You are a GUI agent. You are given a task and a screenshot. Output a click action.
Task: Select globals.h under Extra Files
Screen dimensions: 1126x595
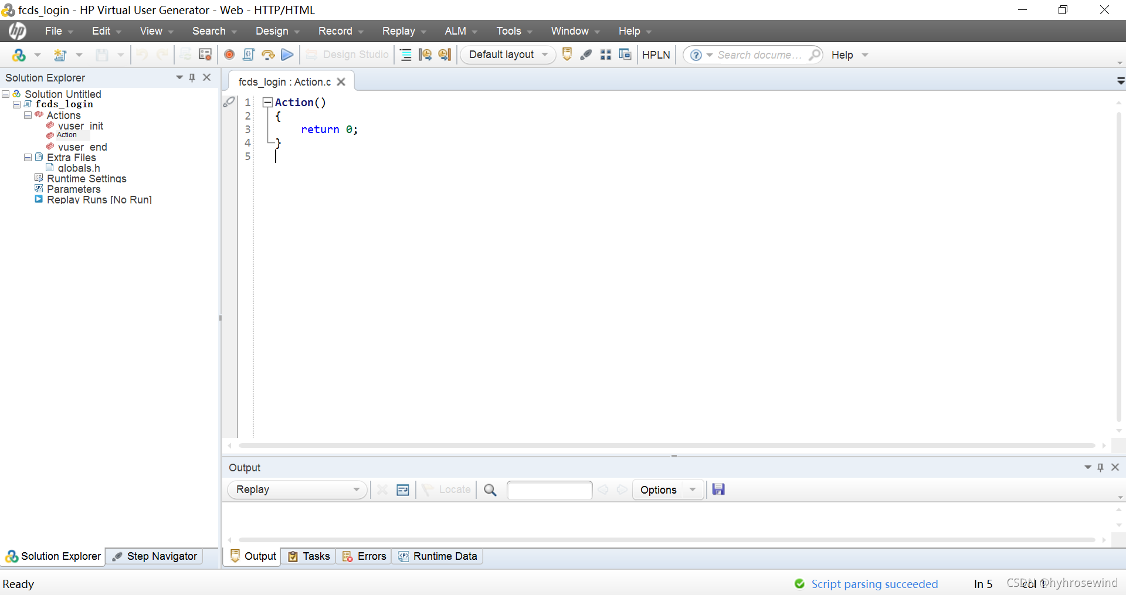click(79, 168)
